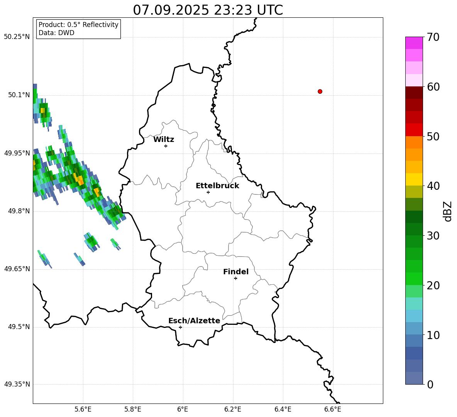The height and width of the screenshot is (417, 457).
Task: Click the title '07.09.2025 23:23 UTC'
Action: click(208, 10)
